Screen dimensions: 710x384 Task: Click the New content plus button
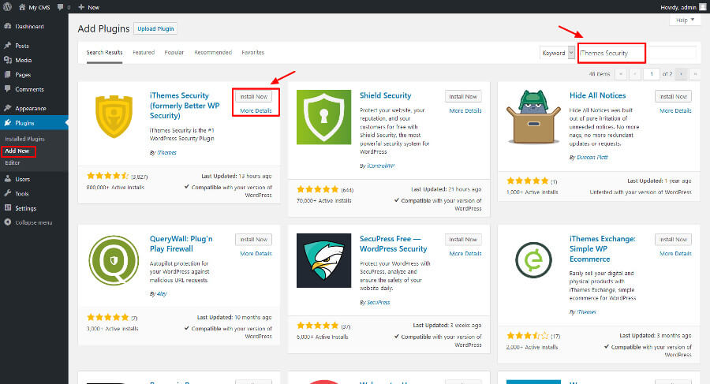88,7
